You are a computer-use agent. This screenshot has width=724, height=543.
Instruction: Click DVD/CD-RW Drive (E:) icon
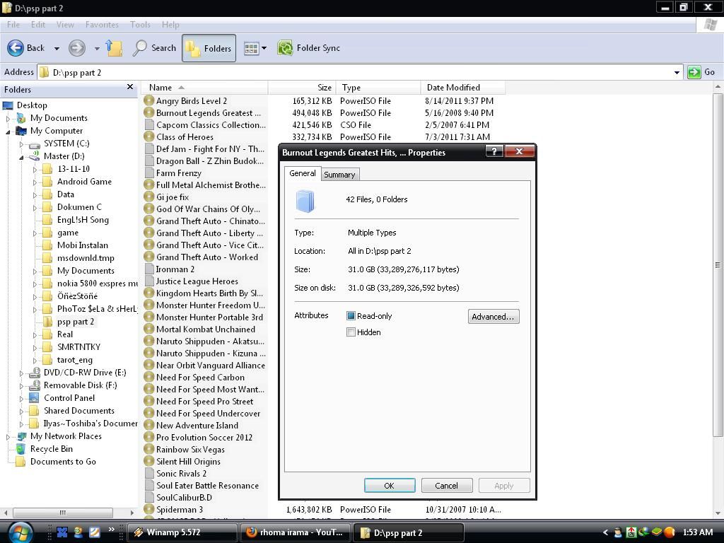[35, 372]
